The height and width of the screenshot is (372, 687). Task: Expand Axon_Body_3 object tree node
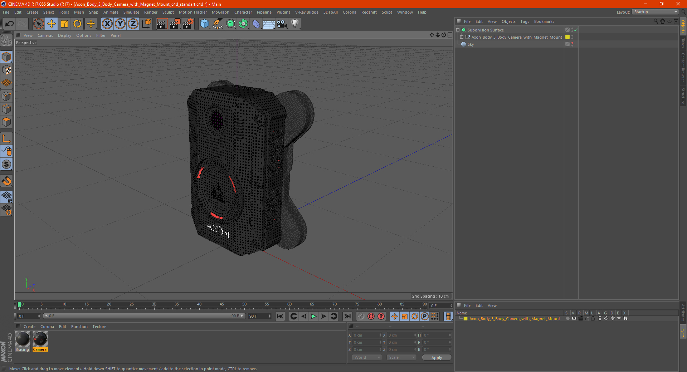pos(462,37)
